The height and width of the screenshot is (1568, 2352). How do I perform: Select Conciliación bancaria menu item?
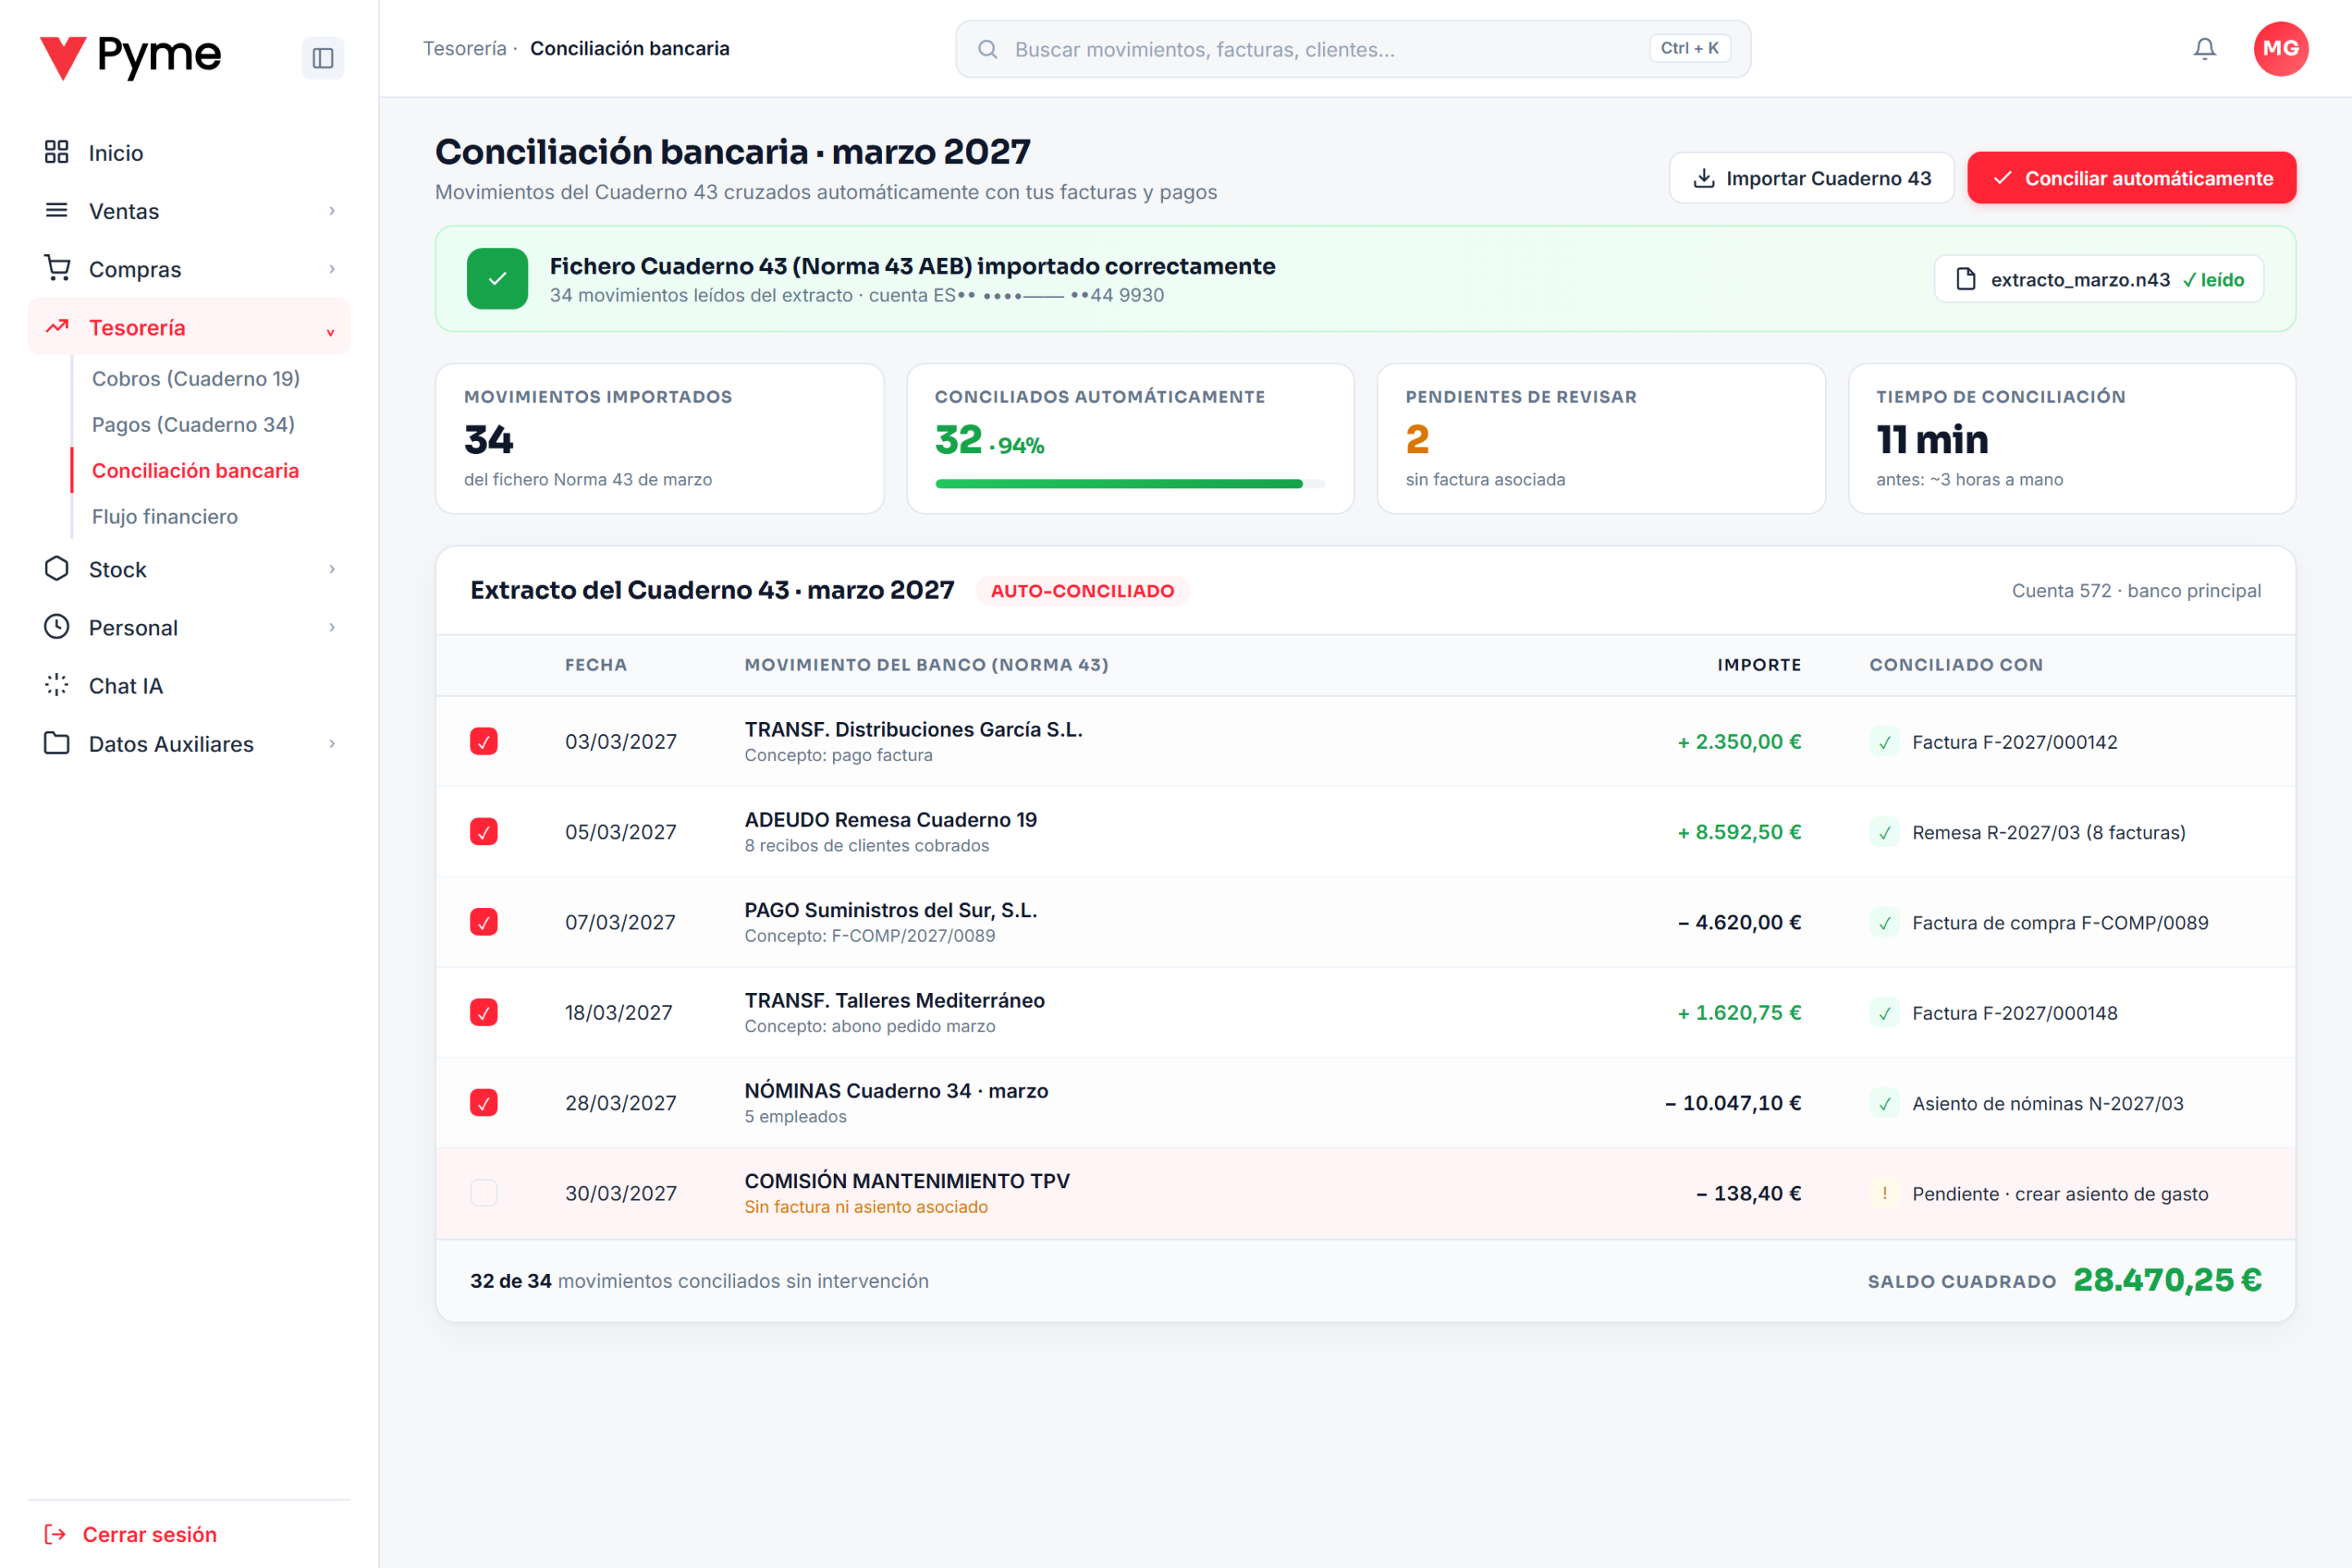[195, 470]
